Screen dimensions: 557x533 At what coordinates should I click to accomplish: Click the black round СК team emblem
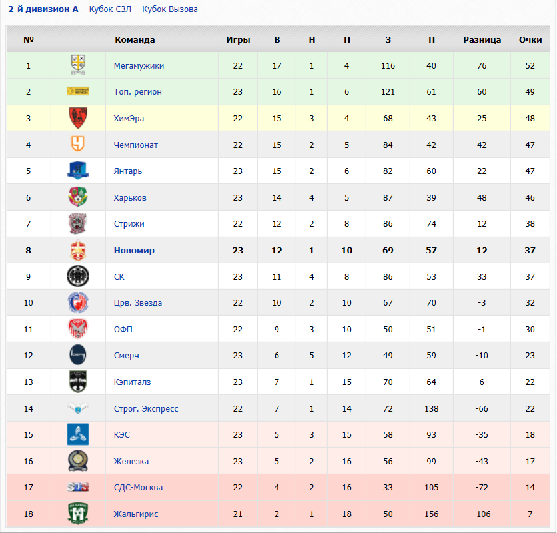click(78, 276)
